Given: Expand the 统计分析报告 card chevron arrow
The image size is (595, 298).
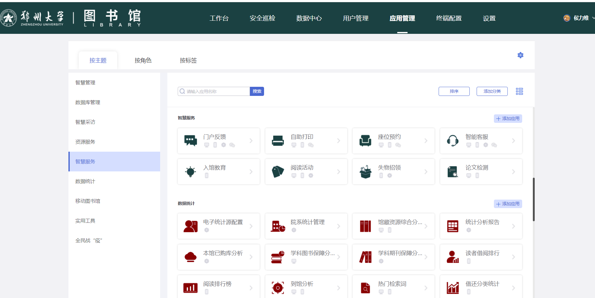Looking at the screenshot, I should click(513, 226).
